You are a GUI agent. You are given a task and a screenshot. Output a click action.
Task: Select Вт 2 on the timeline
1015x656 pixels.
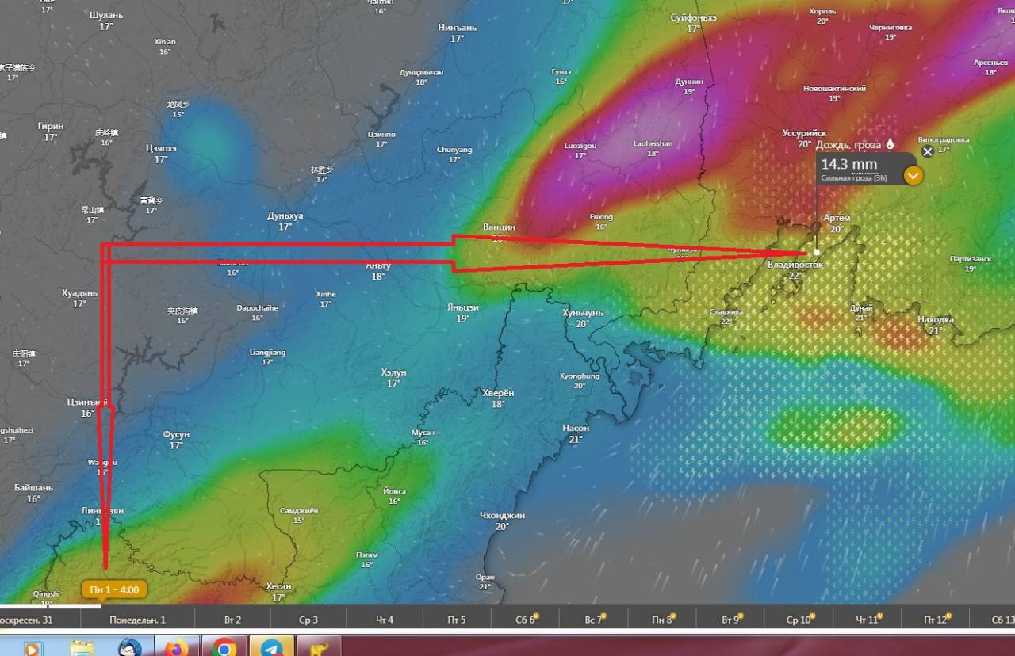pyautogui.click(x=232, y=620)
